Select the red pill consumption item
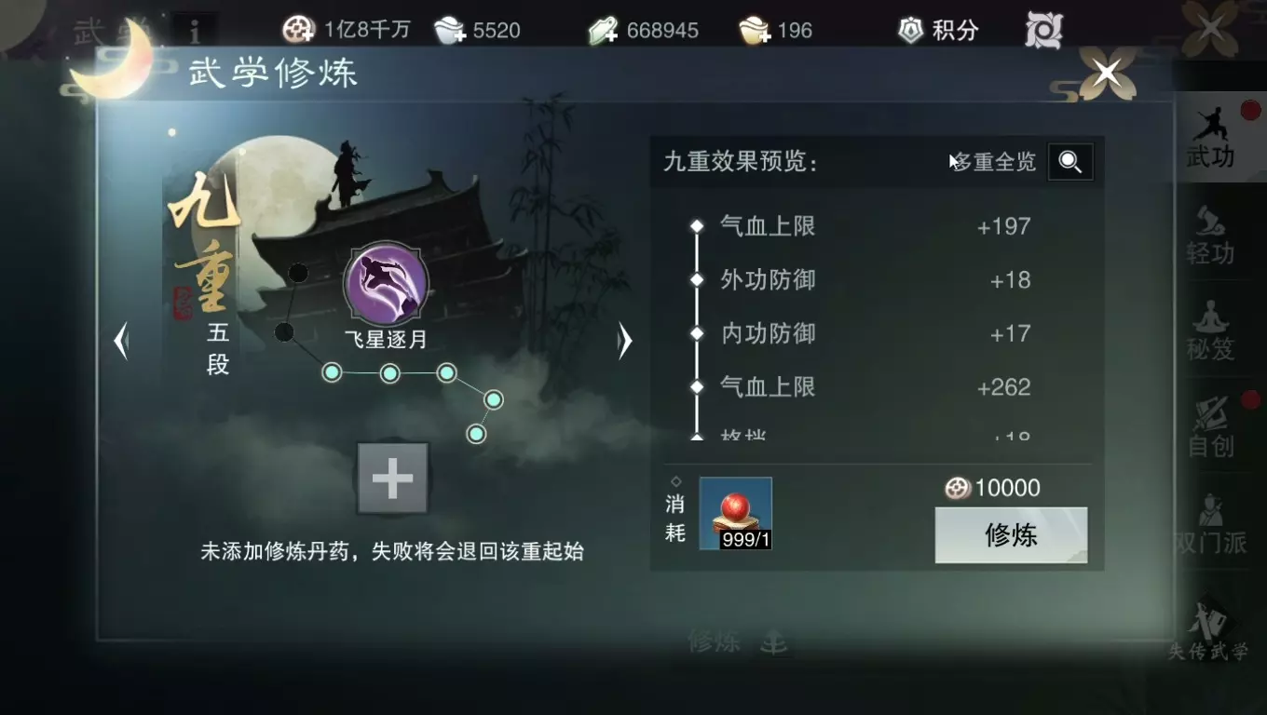The width and height of the screenshot is (1267, 715). [x=736, y=513]
